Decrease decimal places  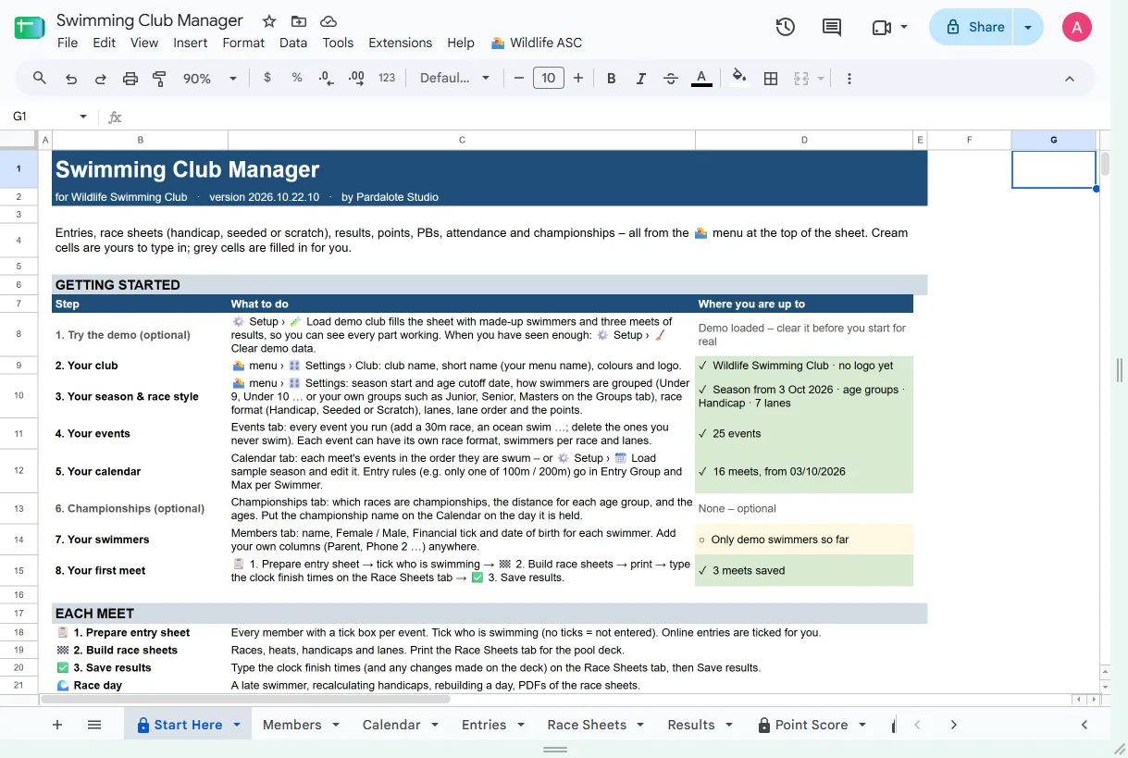[326, 79]
